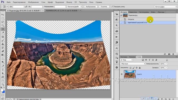Switch to the Навигатор tab
The width and height of the screenshot is (178, 100).
[133, 12]
